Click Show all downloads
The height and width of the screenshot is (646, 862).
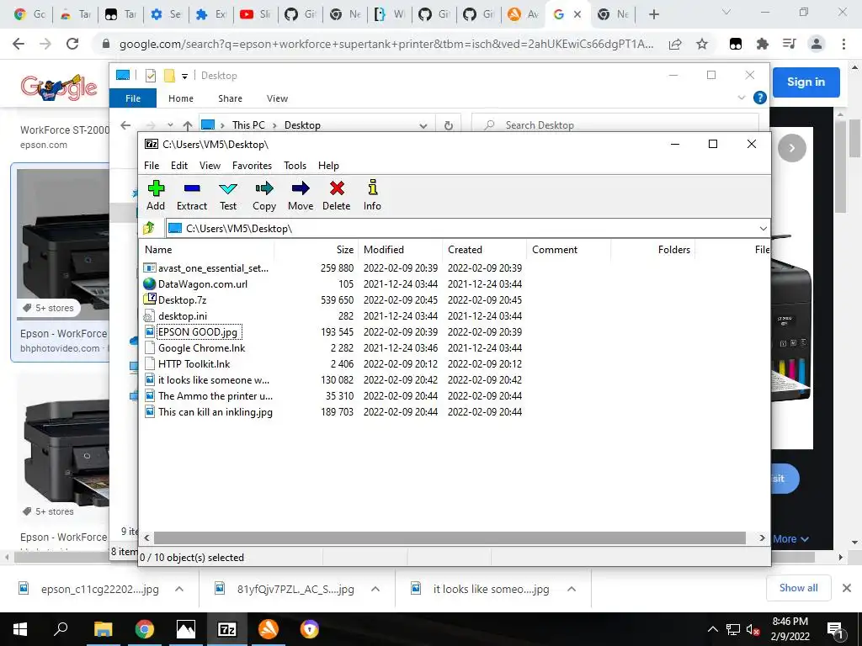coord(798,588)
